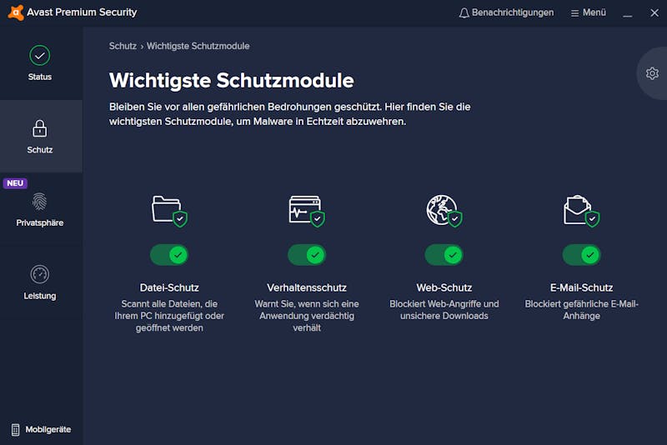Turn off the Verhaltensschutz switch

[x=307, y=255]
